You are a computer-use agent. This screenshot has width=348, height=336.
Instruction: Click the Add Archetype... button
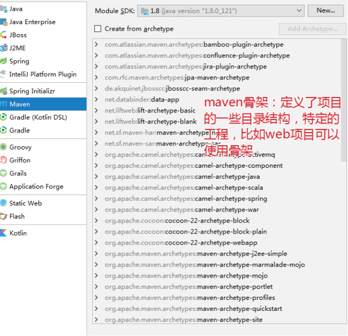click(312, 29)
